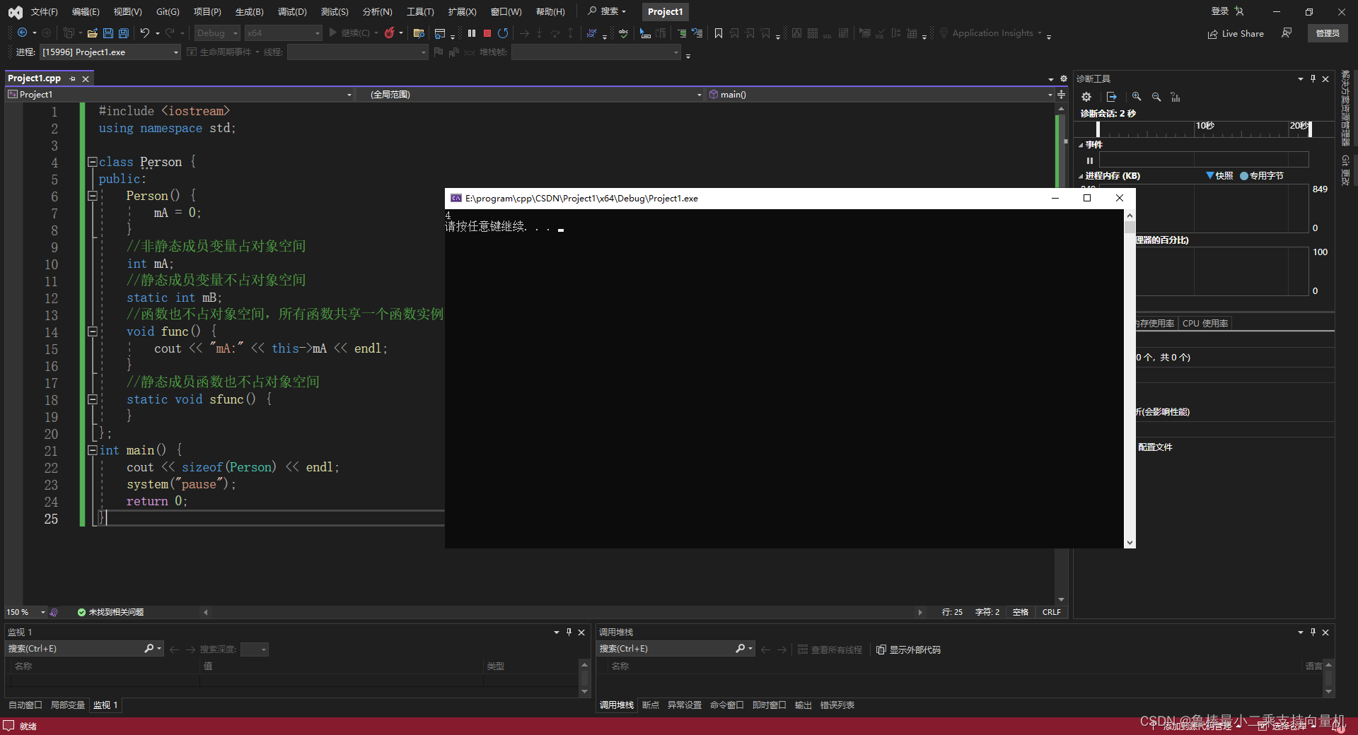Click the status bar notification icon next to 就绪

8,726
